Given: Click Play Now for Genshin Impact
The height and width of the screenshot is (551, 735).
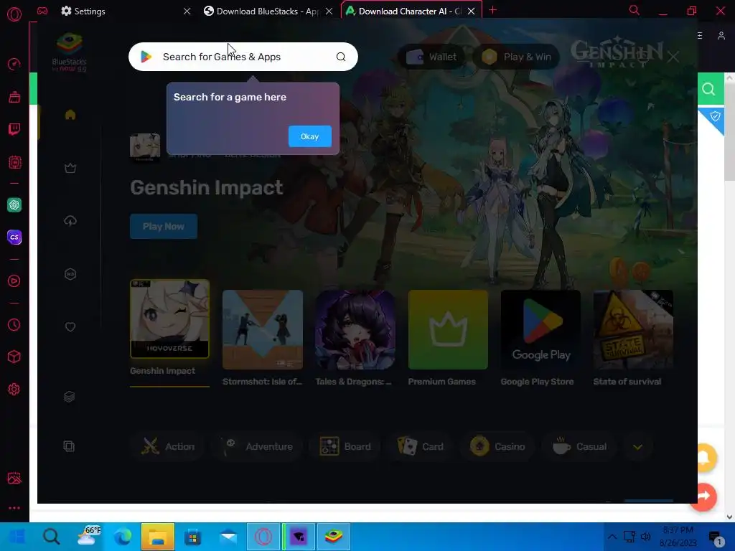Looking at the screenshot, I should tap(164, 226).
